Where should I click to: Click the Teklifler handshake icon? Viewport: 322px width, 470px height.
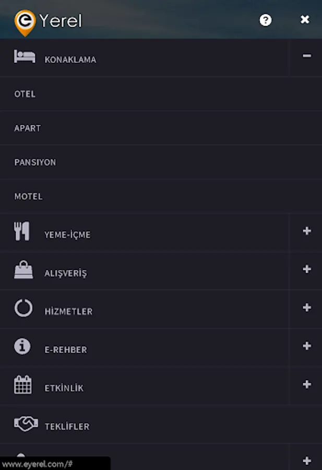click(x=26, y=423)
